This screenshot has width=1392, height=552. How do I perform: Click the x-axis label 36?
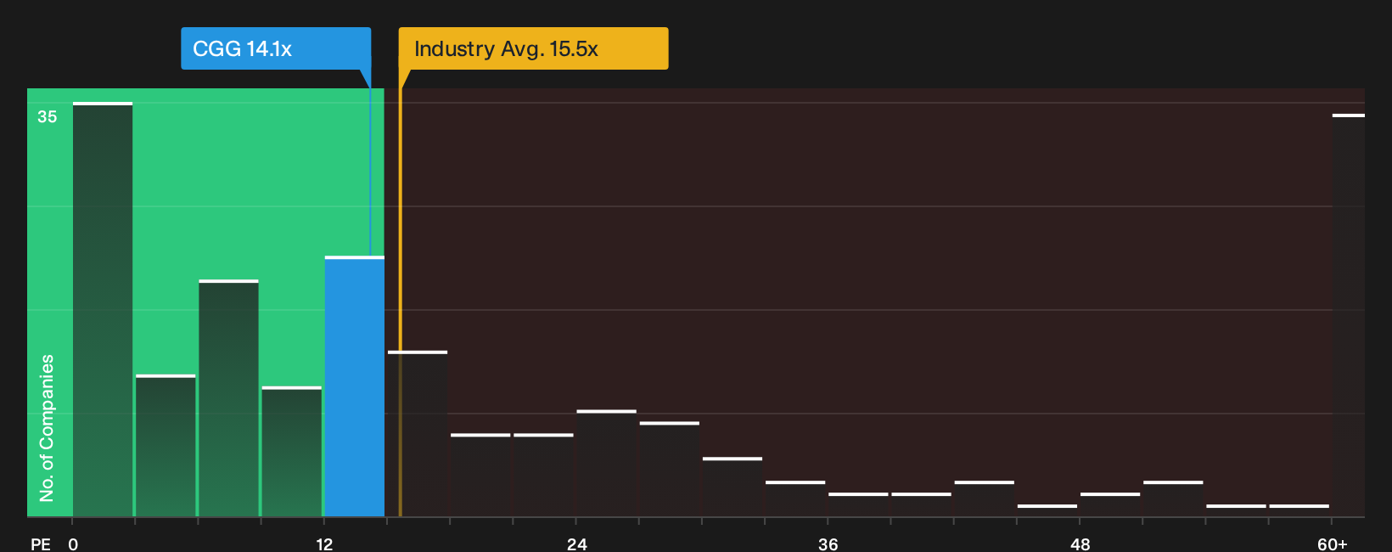(x=828, y=544)
